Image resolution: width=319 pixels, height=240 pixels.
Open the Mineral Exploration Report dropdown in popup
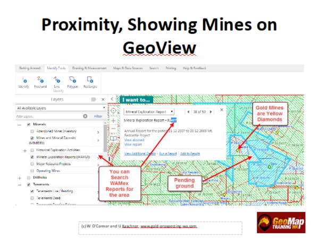[149, 112]
